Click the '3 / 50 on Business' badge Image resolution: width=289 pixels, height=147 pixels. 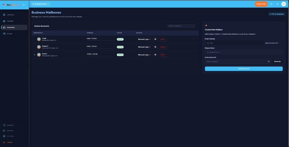[x=277, y=14]
